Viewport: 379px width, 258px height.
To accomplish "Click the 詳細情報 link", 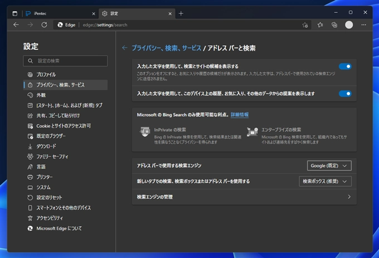I will tap(240, 115).
